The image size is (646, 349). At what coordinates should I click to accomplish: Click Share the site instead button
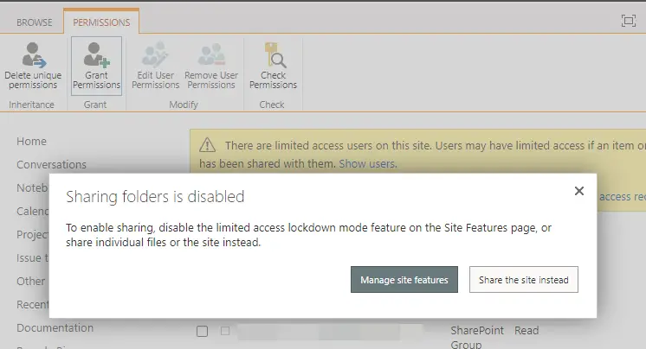click(524, 280)
